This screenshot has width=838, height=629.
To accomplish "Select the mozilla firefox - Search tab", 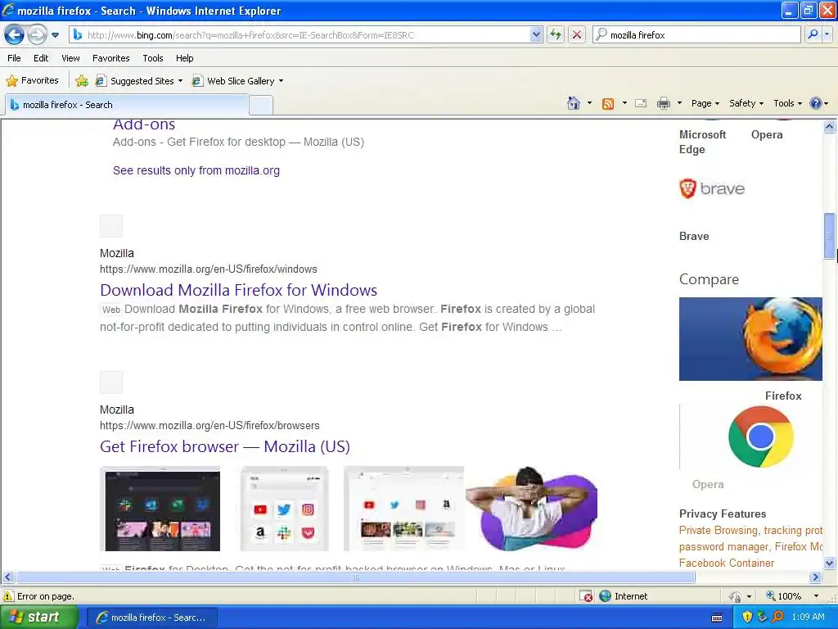I will [x=127, y=105].
